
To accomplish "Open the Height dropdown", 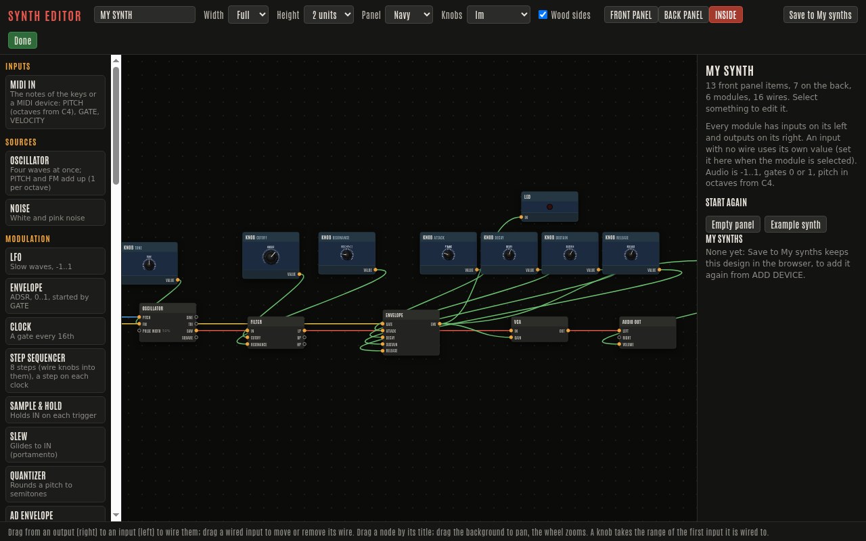I will click(329, 14).
